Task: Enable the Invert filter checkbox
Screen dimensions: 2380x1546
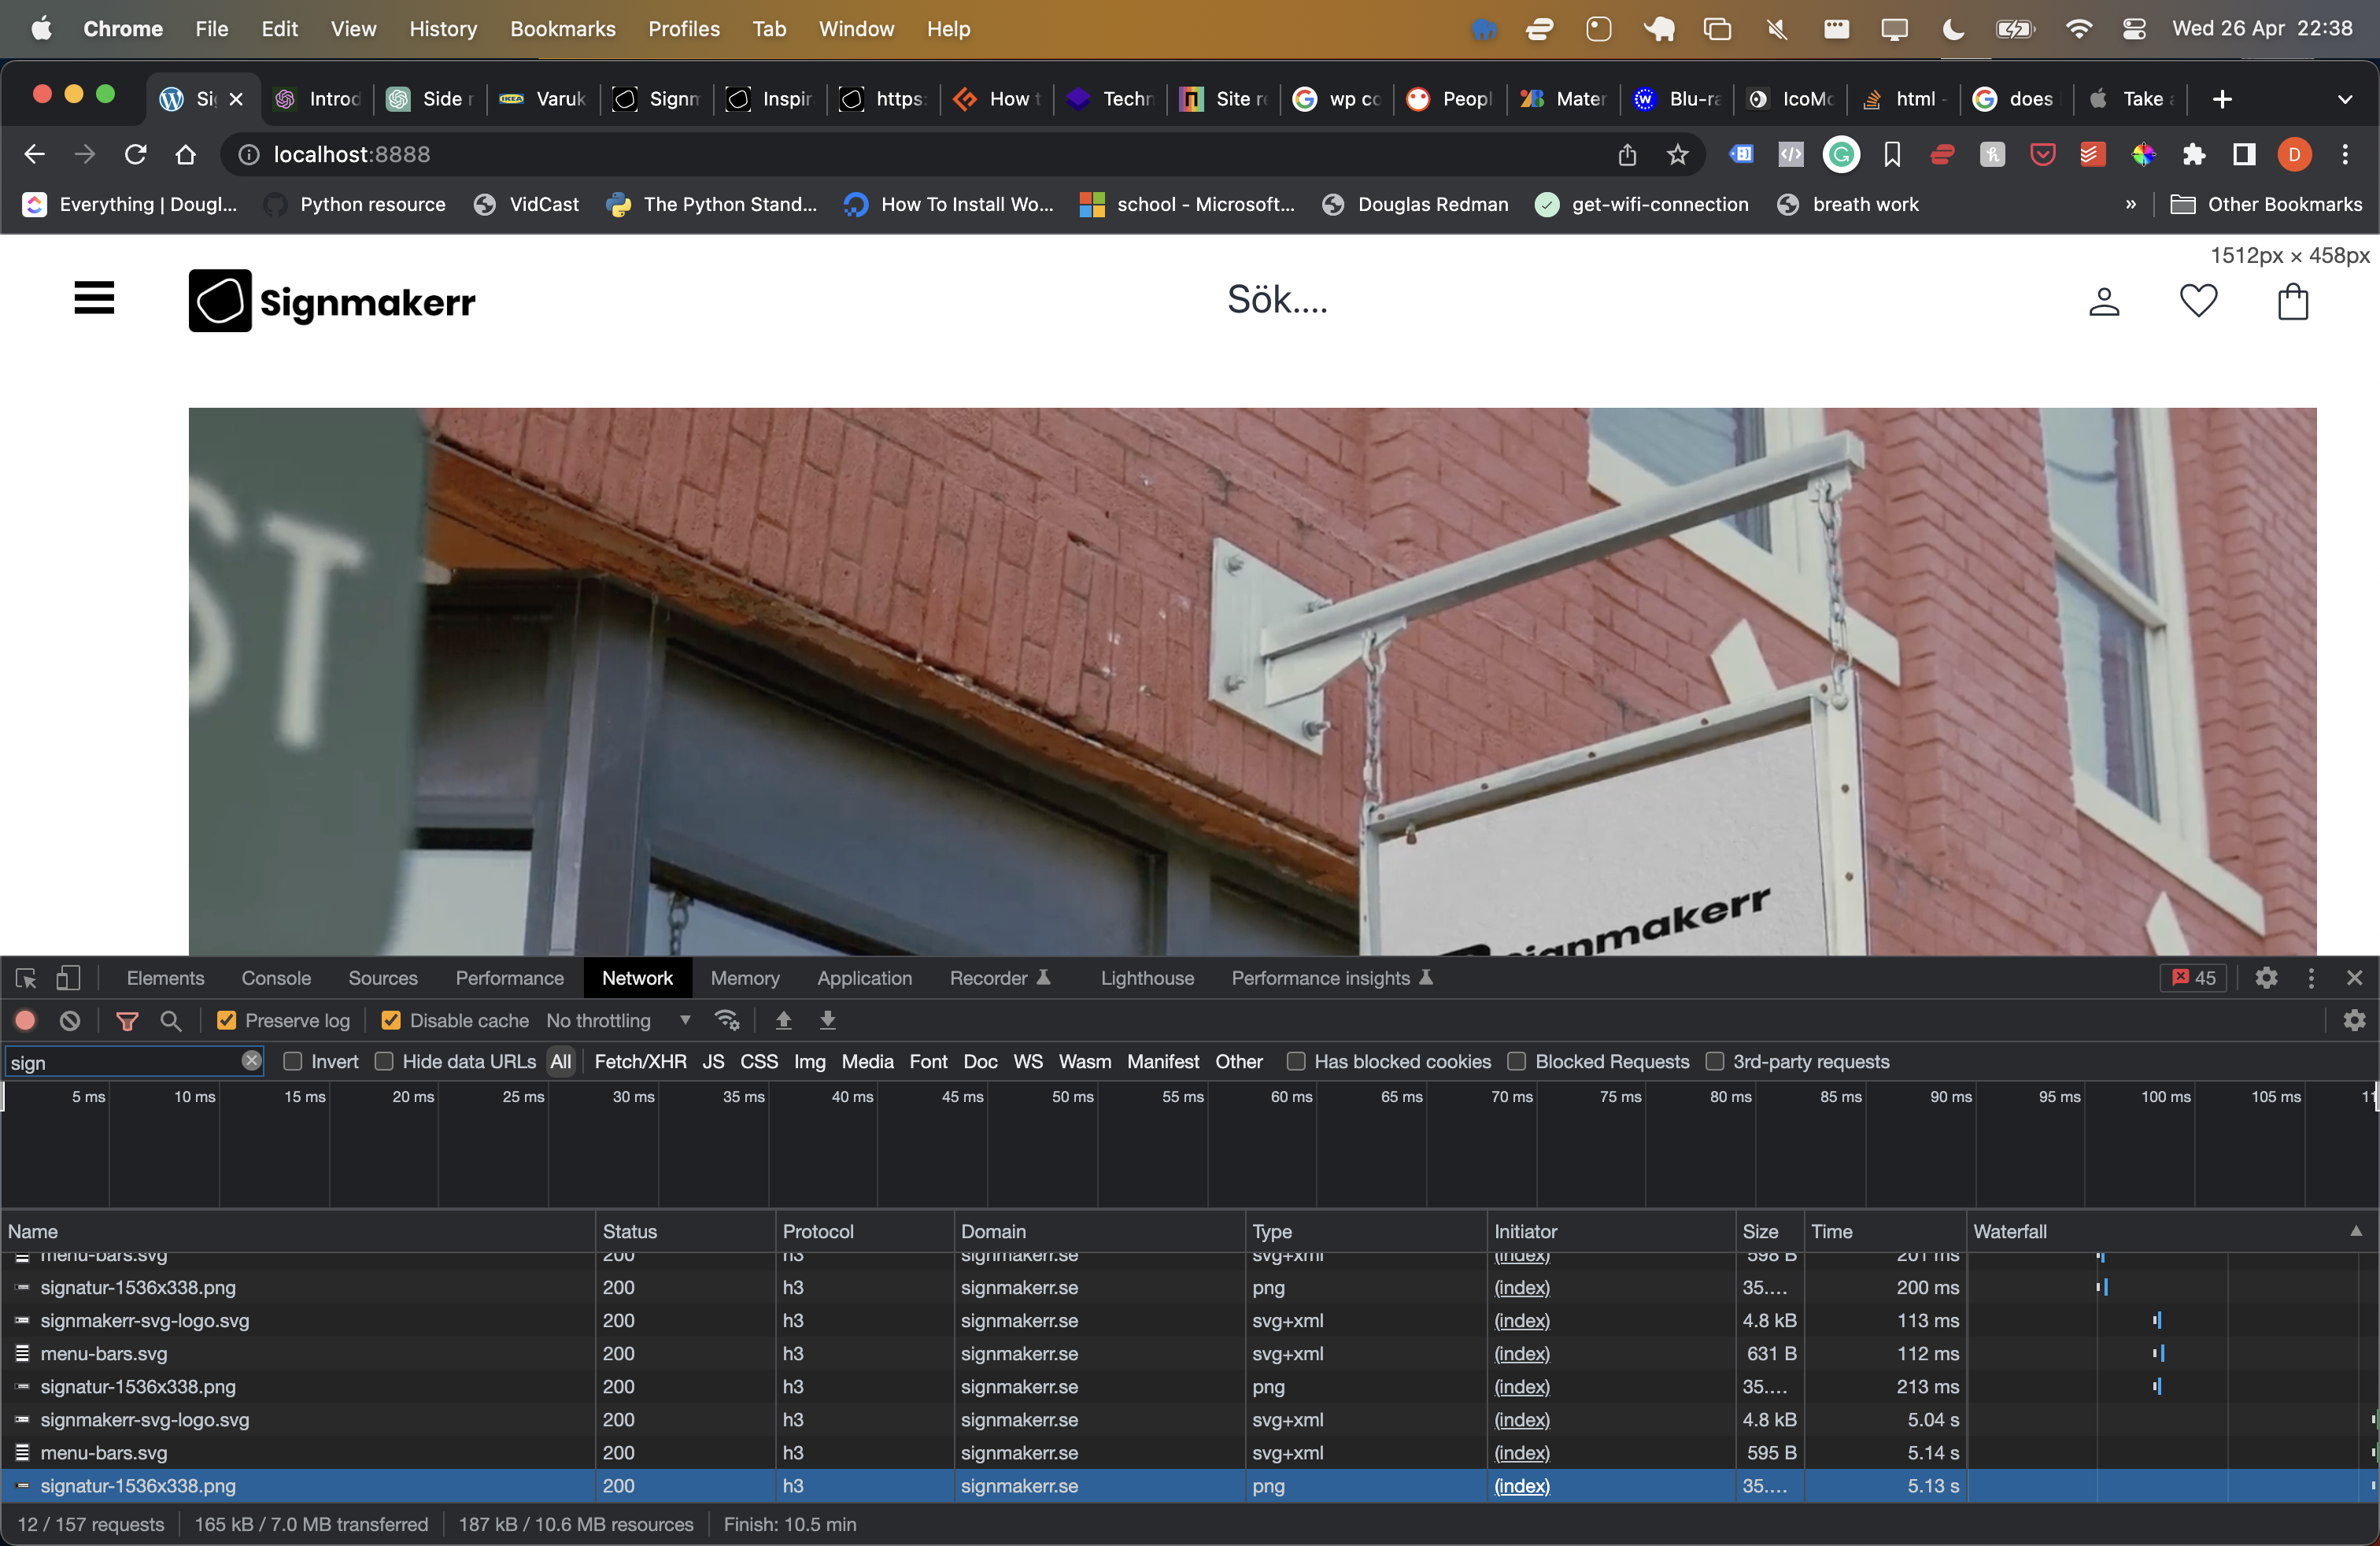Action: [293, 1061]
